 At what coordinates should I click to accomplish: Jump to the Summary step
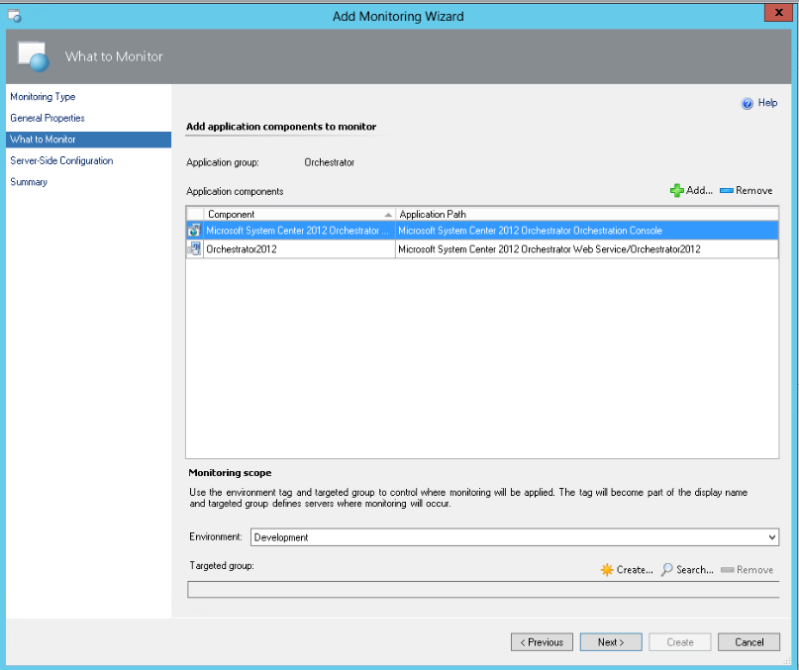[29, 182]
